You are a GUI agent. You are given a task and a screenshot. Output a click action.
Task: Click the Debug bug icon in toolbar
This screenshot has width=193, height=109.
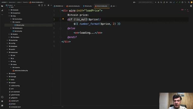[159, 2]
